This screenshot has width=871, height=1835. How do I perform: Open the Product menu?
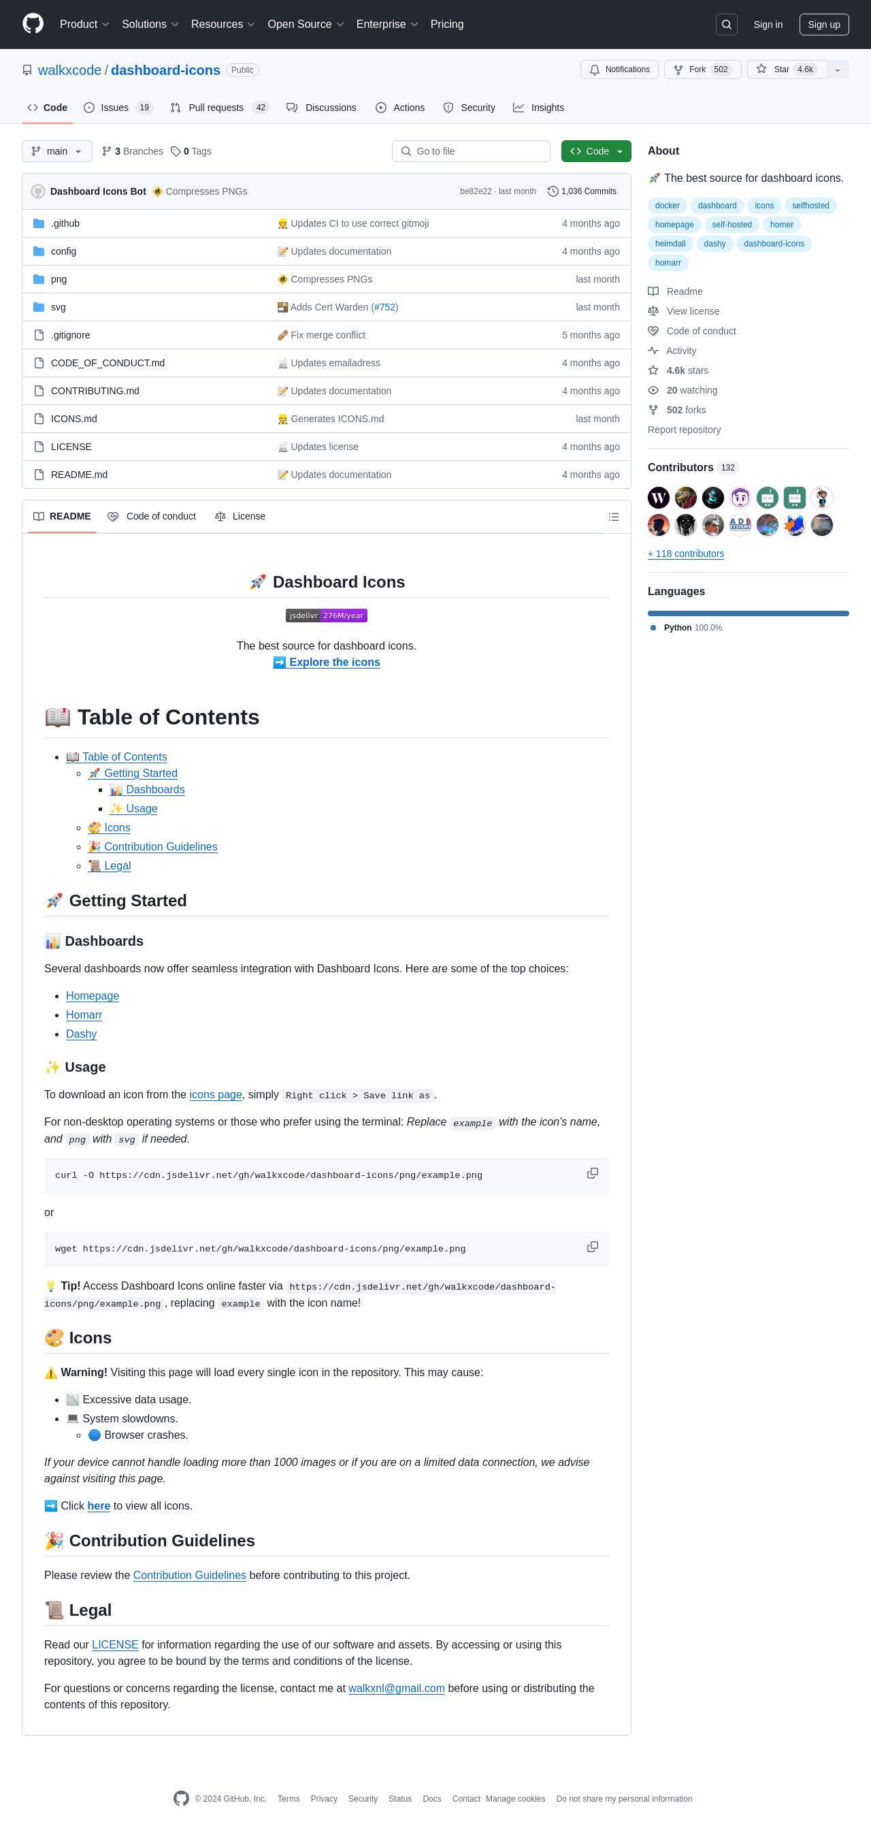coord(84,25)
